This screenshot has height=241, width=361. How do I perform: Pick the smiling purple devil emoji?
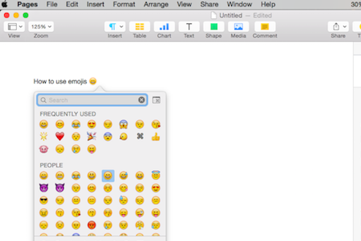pos(44,188)
